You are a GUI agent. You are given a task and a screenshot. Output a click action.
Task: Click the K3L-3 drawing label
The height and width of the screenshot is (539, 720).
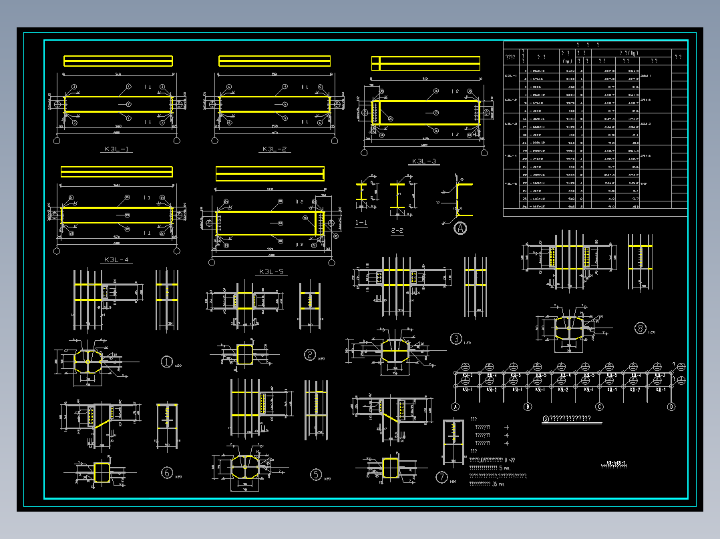(x=424, y=161)
